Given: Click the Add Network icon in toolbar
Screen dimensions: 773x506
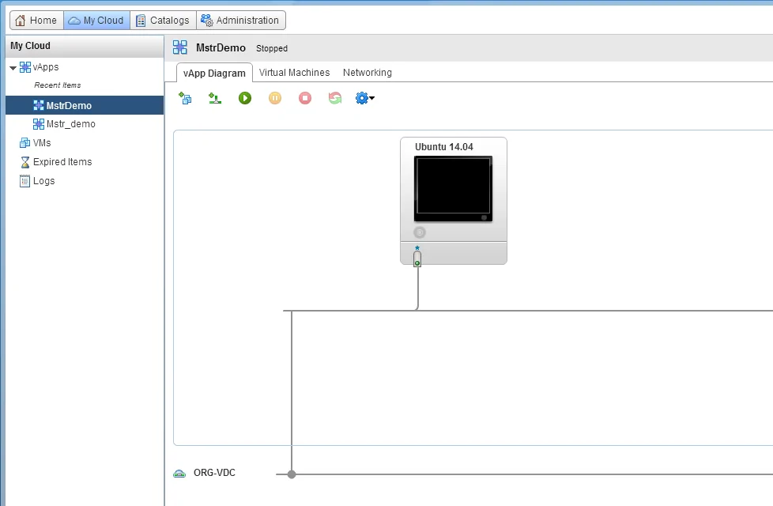Looking at the screenshot, I should coord(214,98).
